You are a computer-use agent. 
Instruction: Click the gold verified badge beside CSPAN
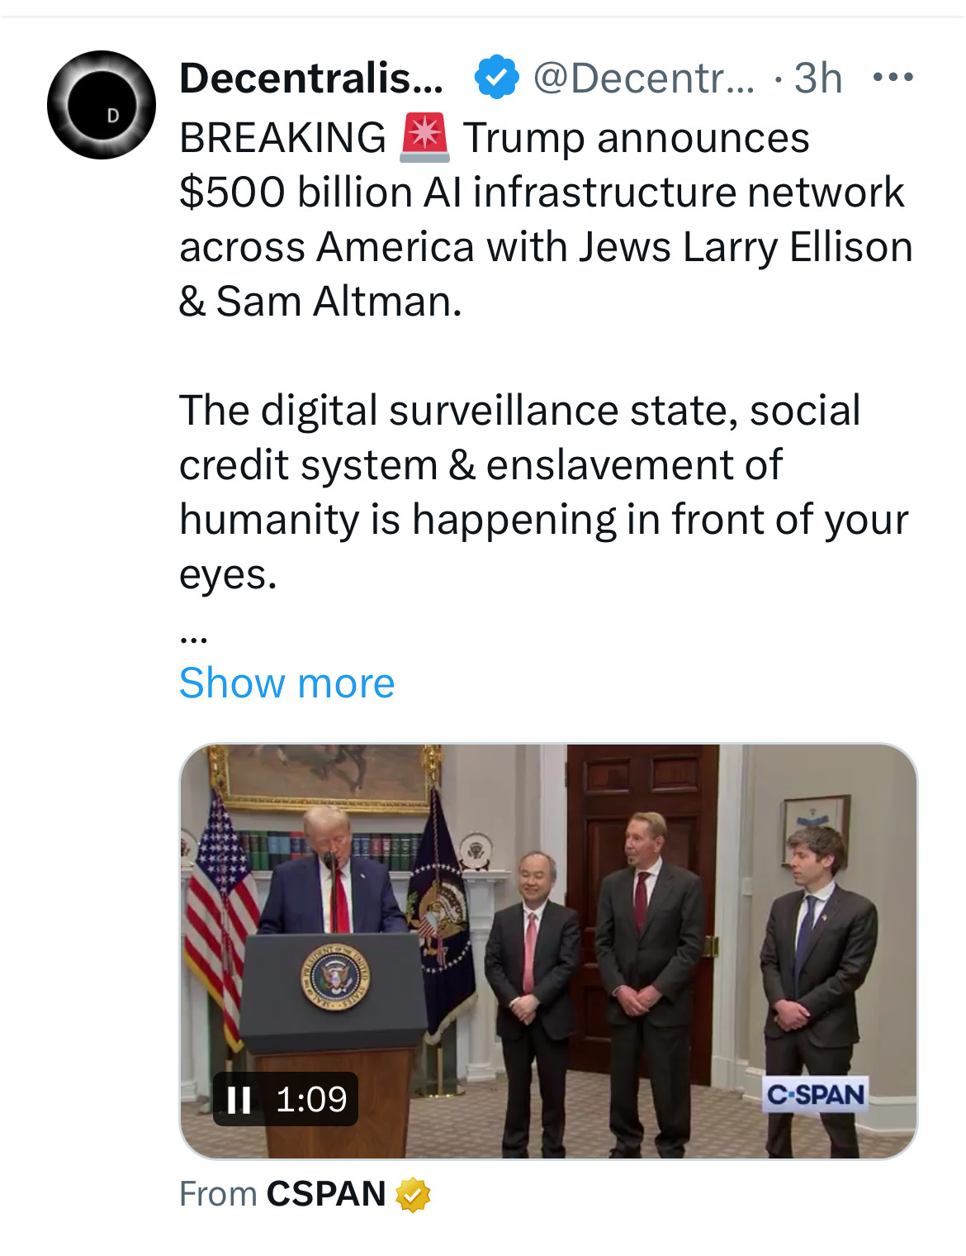[413, 1195]
